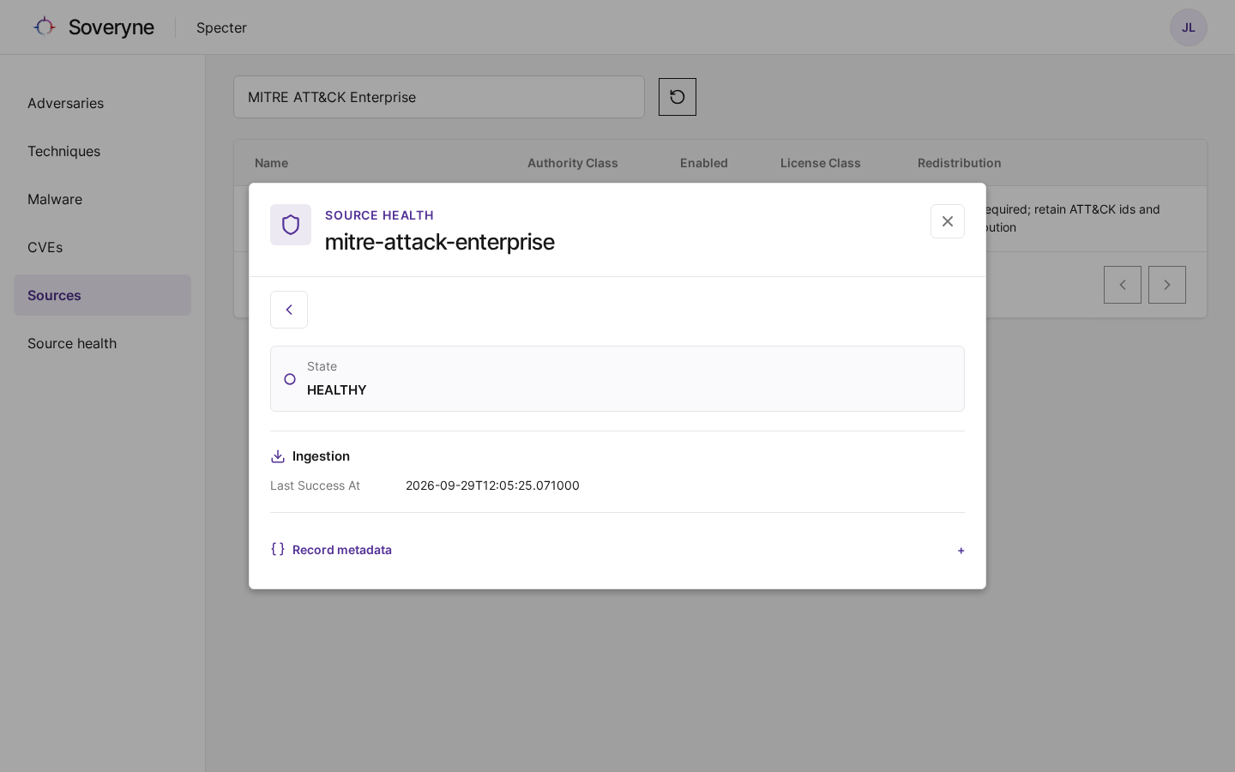The image size is (1235, 772).
Task: Go to next page of sources table
Action: [x=1167, y=285]
